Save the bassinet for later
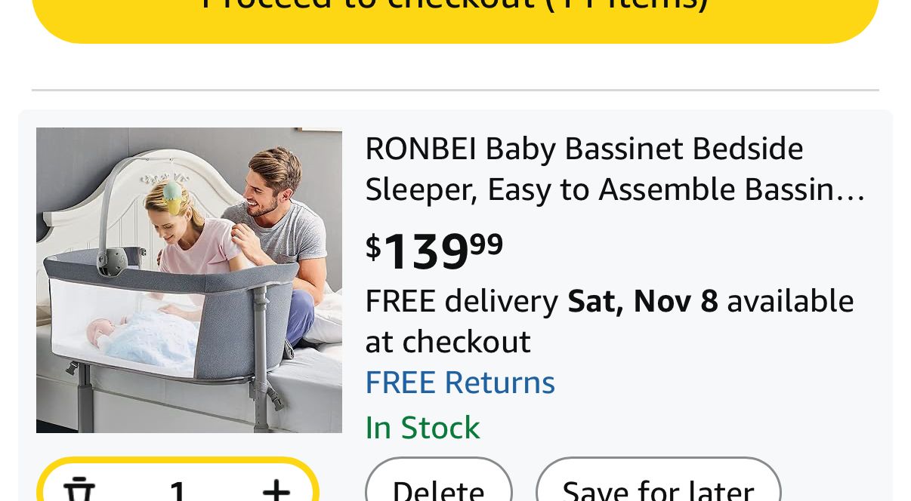Viewport: 911px width, 501px height. point(658,489)
